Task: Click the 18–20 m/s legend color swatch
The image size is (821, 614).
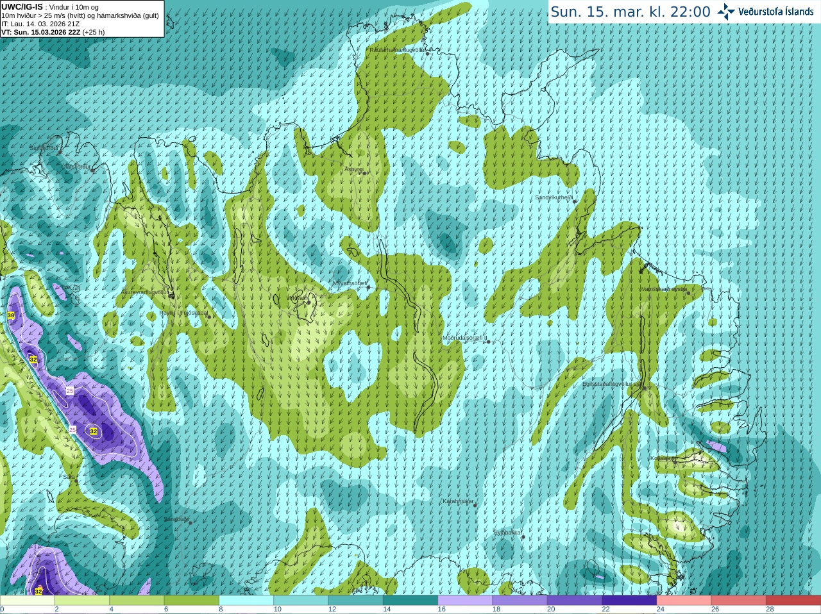Action: pos(520,601)
